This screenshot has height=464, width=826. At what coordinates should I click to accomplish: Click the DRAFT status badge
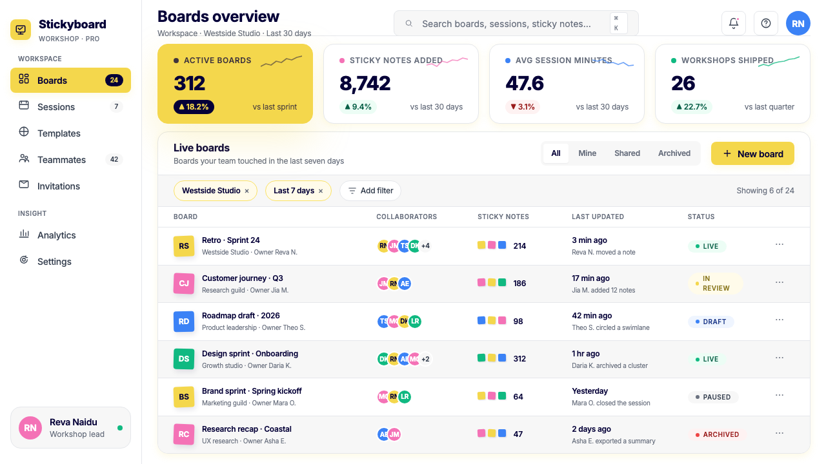[710, 322]
